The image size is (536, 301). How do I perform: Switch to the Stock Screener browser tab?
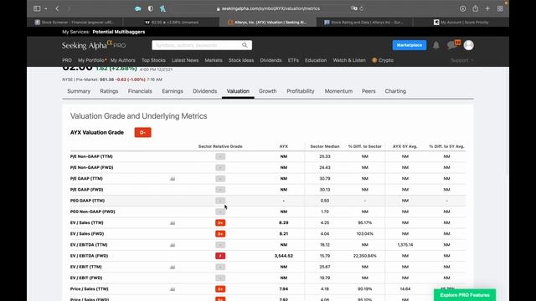pos(75,23)
